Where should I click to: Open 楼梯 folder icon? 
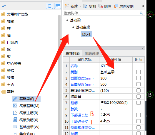[3, 71]
